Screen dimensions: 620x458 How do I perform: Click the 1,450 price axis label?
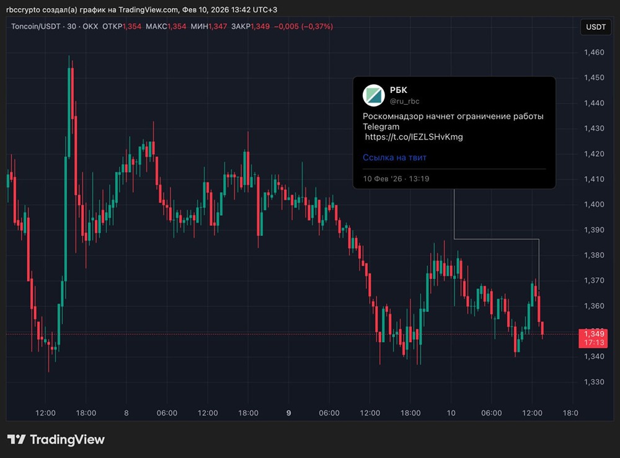594,77
